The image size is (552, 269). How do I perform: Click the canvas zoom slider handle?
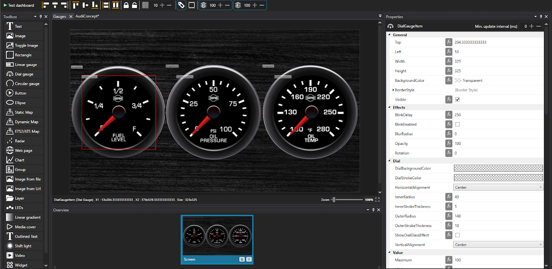click(334, 200)
